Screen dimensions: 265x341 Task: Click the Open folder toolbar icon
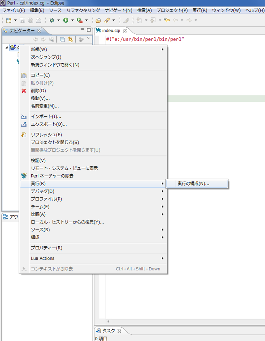[98, 21]
